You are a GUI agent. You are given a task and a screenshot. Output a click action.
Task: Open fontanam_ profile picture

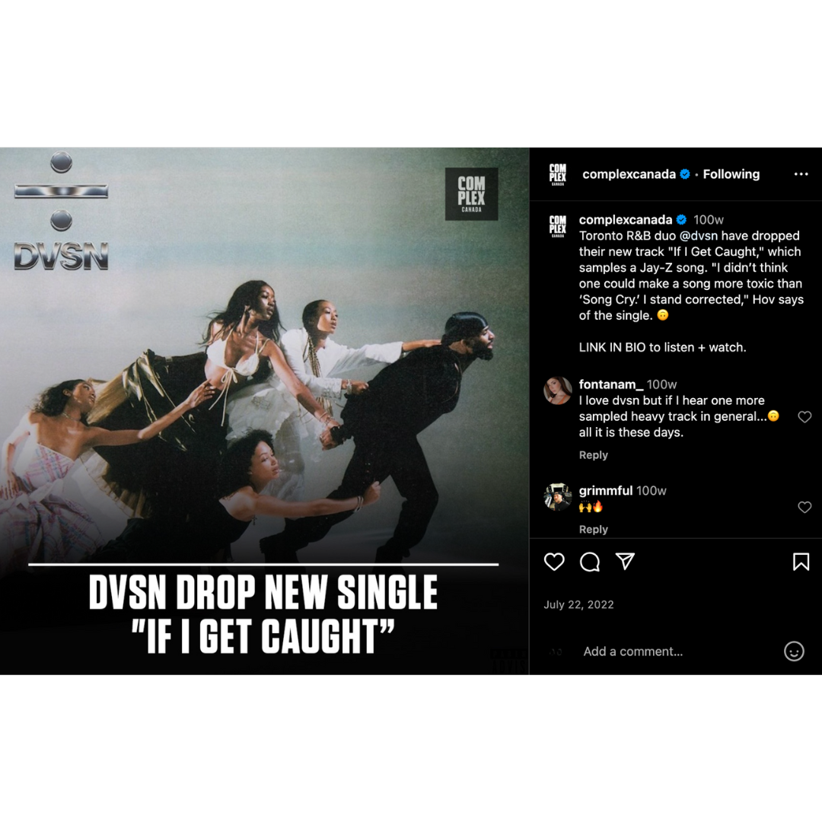557,390
